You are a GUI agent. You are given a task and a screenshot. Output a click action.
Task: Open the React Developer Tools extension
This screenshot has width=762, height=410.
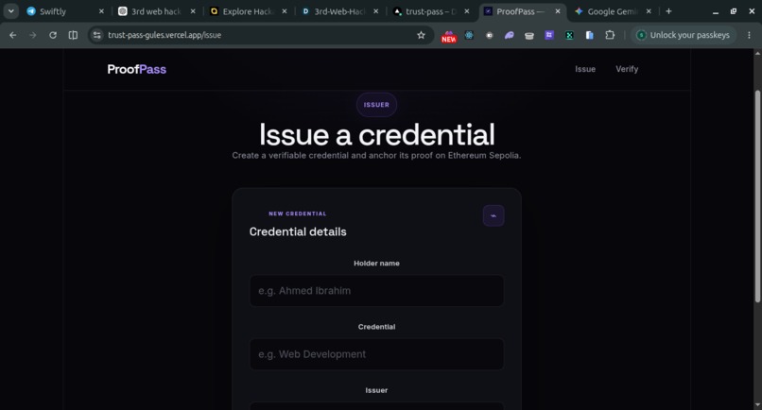(469, 35)
